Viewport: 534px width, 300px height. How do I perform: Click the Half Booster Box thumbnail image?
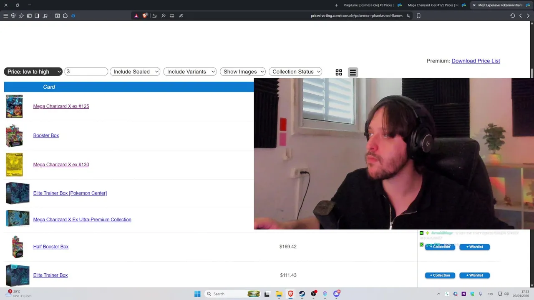click(x=17, y=247)
